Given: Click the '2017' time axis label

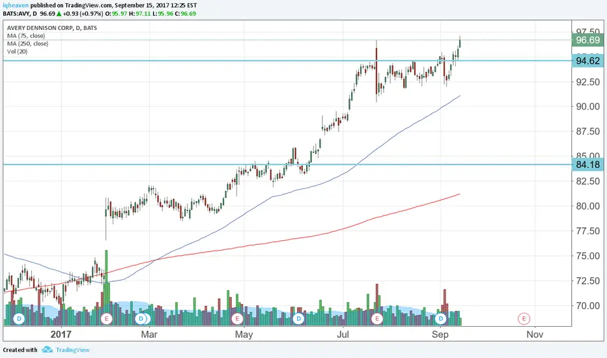Looking at the screenshot, I should point(61,334).
